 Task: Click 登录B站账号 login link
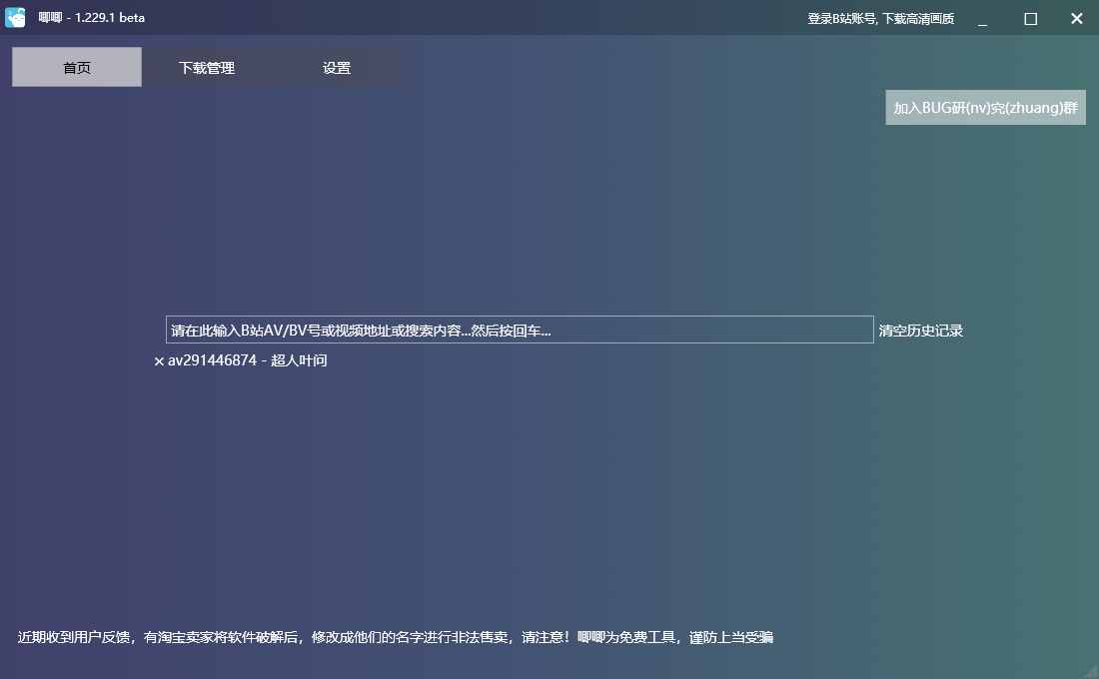[x=880, y=19]
